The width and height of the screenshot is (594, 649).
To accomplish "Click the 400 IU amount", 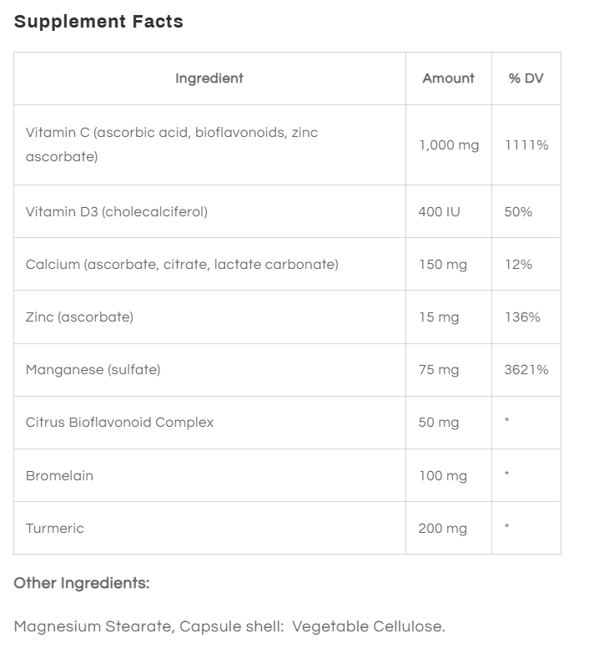I will [x=439, y=212].
